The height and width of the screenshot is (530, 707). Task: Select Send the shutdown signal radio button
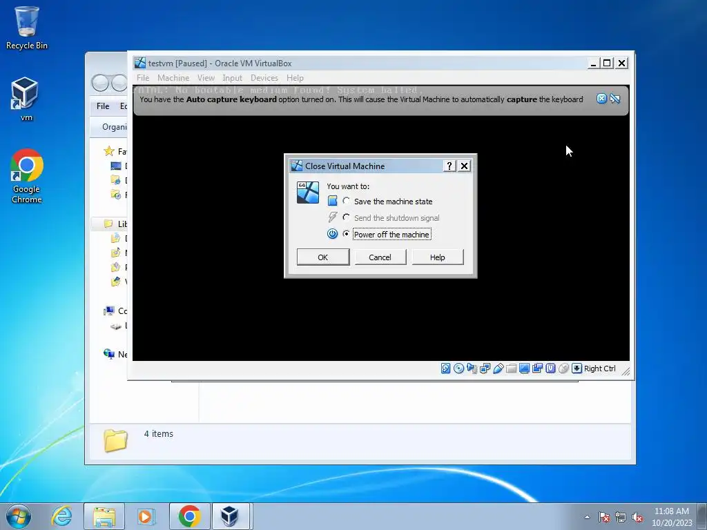pyautogui.click(x=347, y=217)
